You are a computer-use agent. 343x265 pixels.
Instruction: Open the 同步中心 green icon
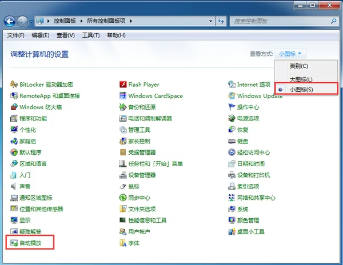(123, 198)
